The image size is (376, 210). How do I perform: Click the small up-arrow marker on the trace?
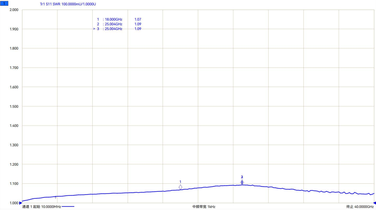coord(56,197)
